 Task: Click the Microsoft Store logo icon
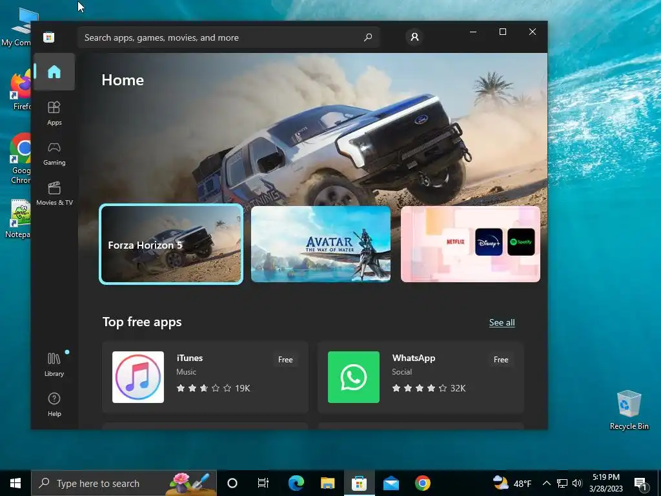pos(48,37)
